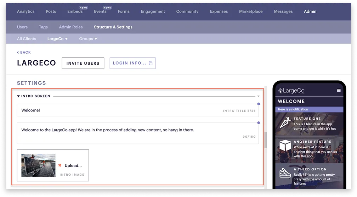Screen dimensions: 357x197
Task: Click the Another Feature title text
Action: pos(312,142)
